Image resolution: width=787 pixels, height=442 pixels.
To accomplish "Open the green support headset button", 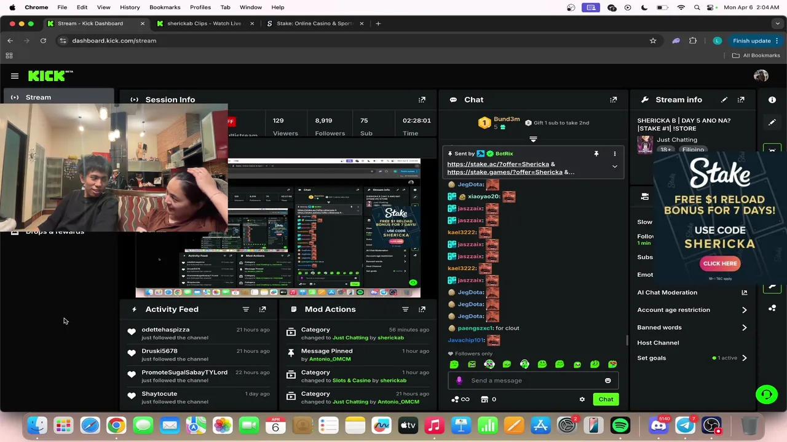I will tap(767, 394).
